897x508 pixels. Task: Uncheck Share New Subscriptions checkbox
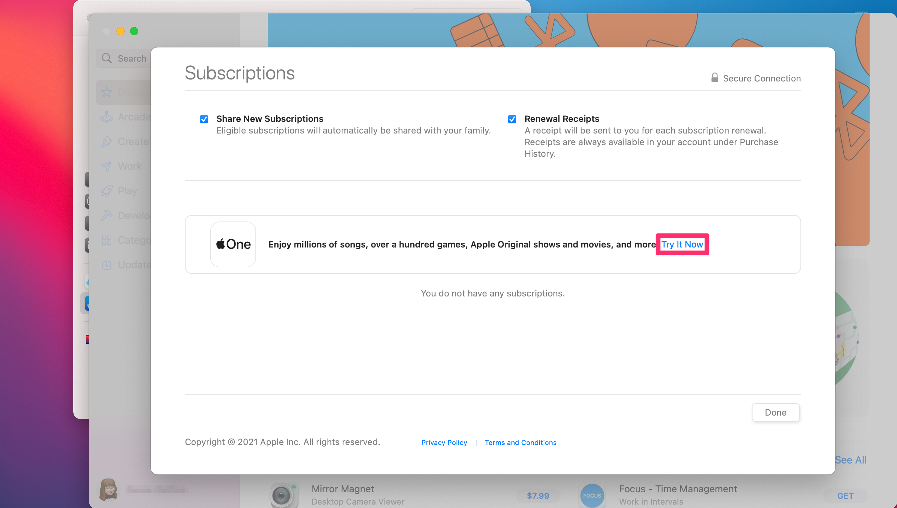coord(204,119)
